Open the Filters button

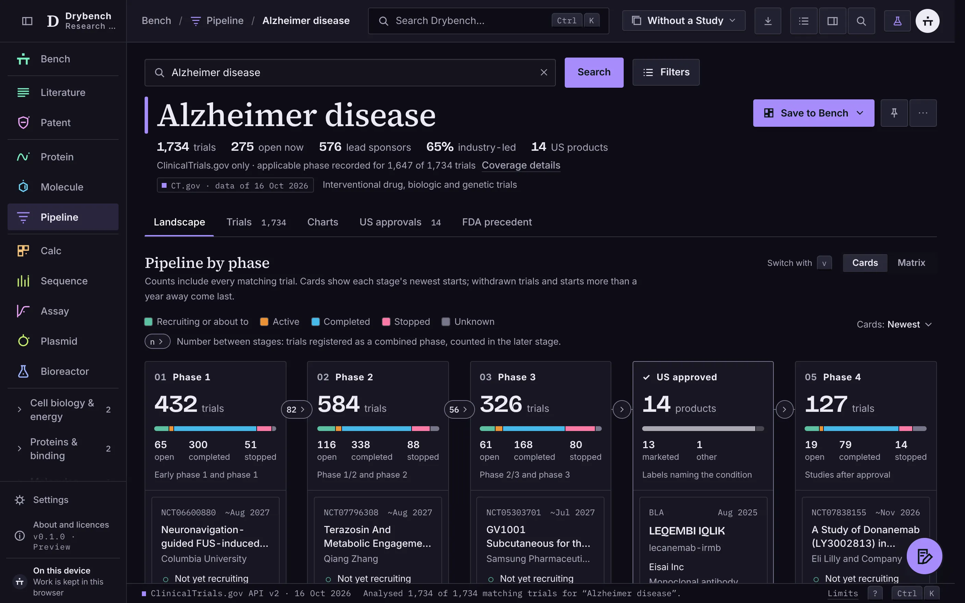665,72
